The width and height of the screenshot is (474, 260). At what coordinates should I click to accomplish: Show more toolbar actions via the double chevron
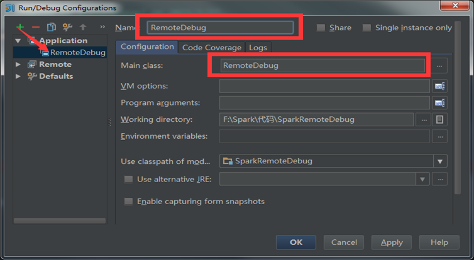coord(102,27)
